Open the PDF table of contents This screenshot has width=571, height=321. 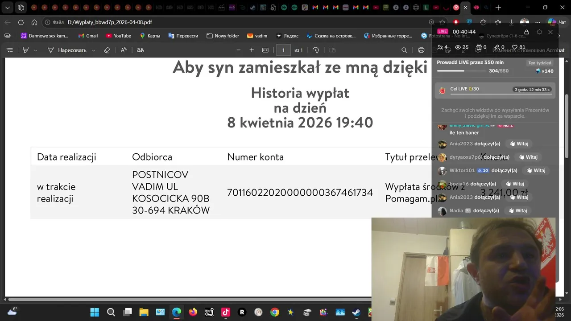coord(9,50)
